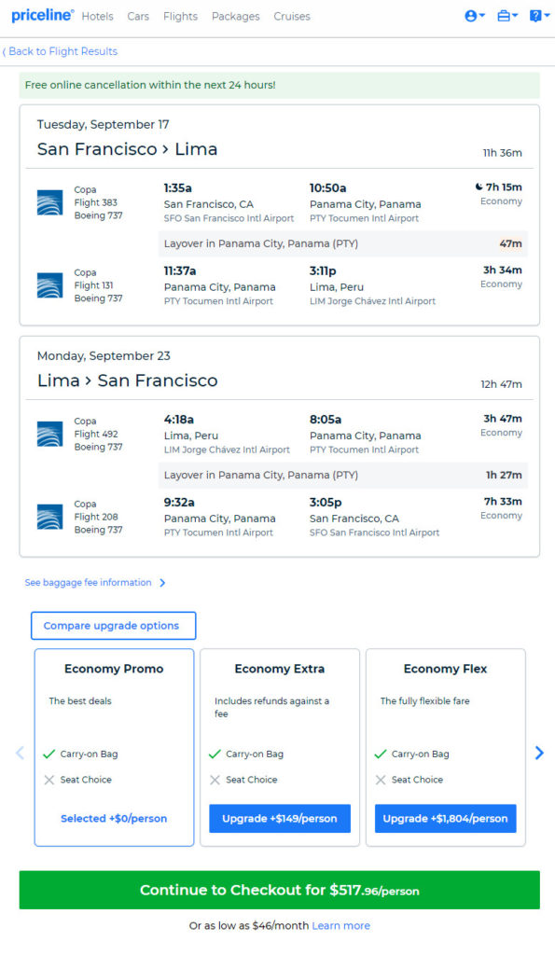
Task: Expand the help dropdown arrow
Action: (x=547, y=16)
